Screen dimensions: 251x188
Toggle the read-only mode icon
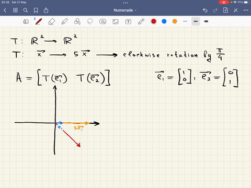click(x=26, y=21)
